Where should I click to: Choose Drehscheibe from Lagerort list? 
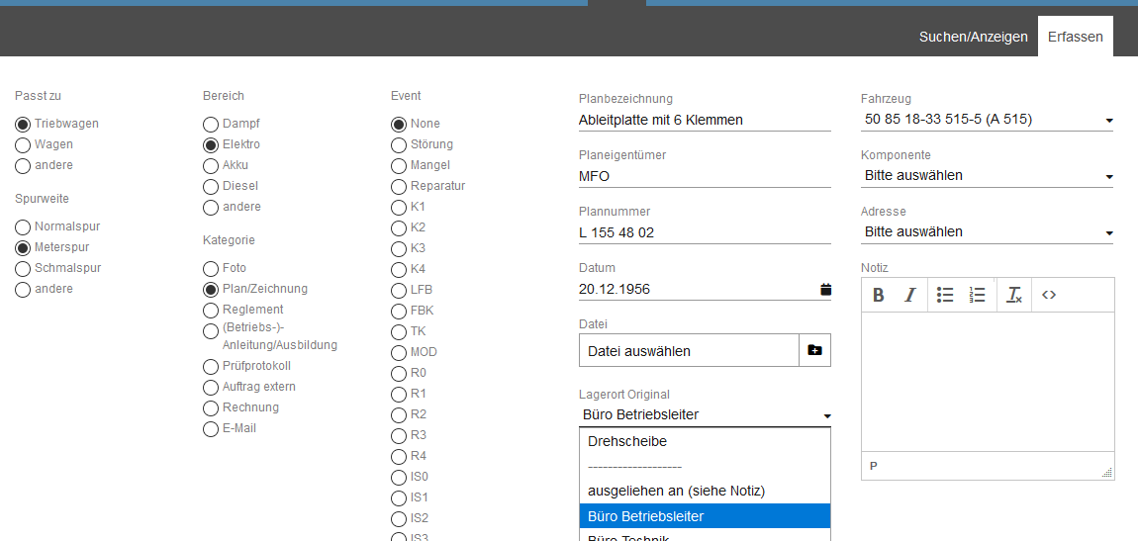point(705,441)
